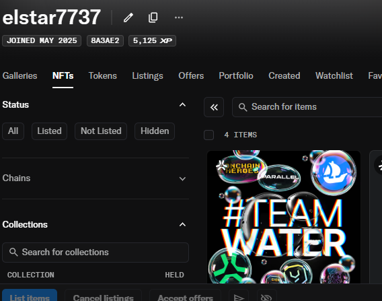Click the magnifier icon in items search
Image resolution: width=382 pixels, height=301 pixels.
point(243,107)
